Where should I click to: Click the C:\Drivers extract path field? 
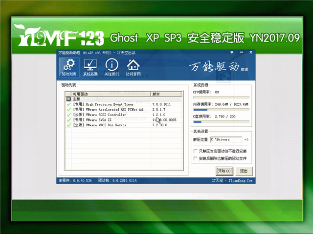pos(226,140)
